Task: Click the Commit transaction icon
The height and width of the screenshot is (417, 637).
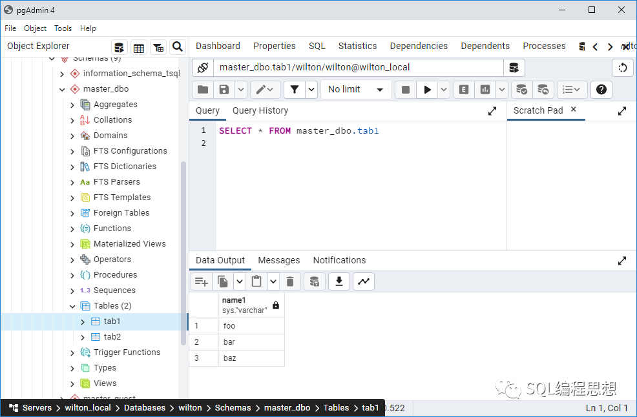Action: pyautogui.click(x=521, y=90)
